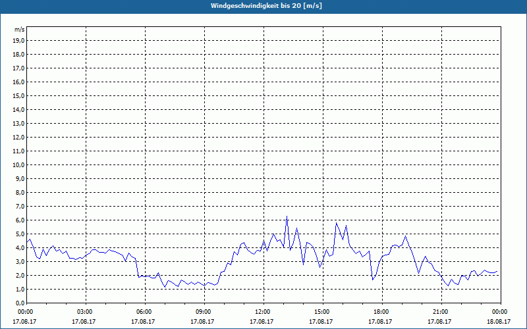
Task: Select the "7,0" y-axis label
Action: [20, 206]
